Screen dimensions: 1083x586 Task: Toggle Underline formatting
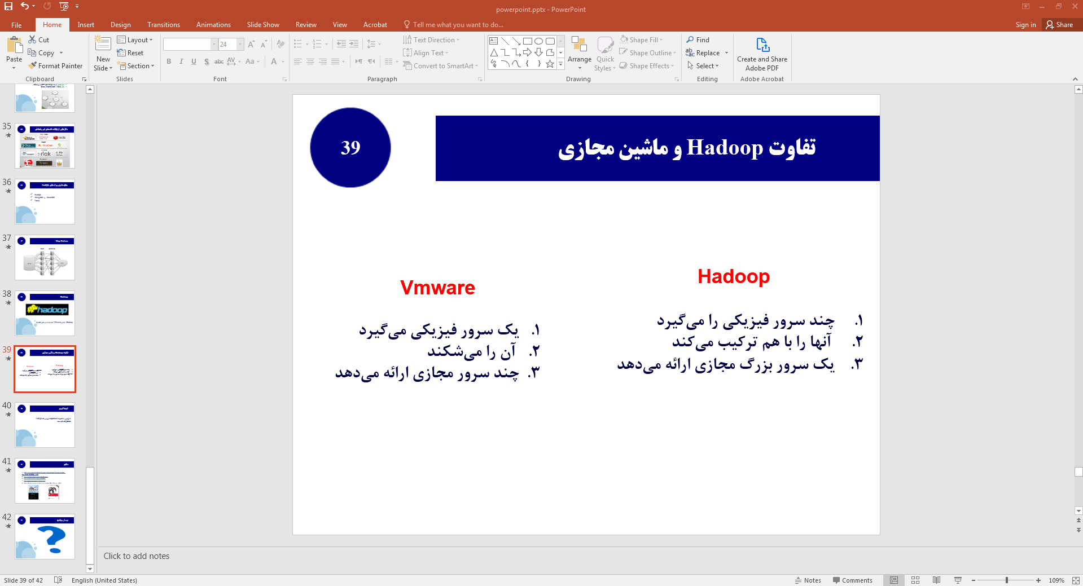click(194, 61)
